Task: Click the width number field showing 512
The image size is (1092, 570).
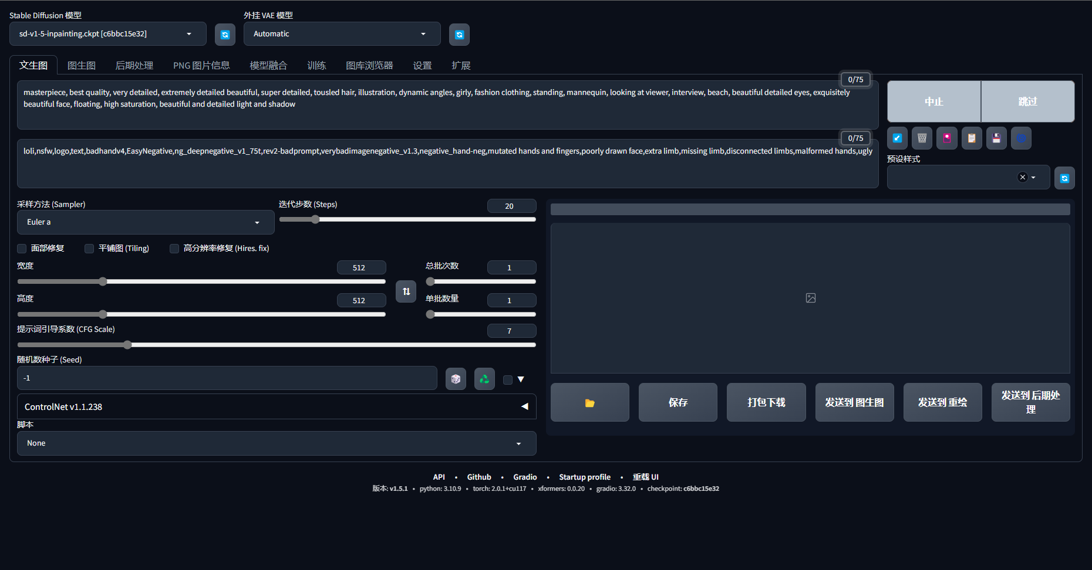Action: click(361, 267)
